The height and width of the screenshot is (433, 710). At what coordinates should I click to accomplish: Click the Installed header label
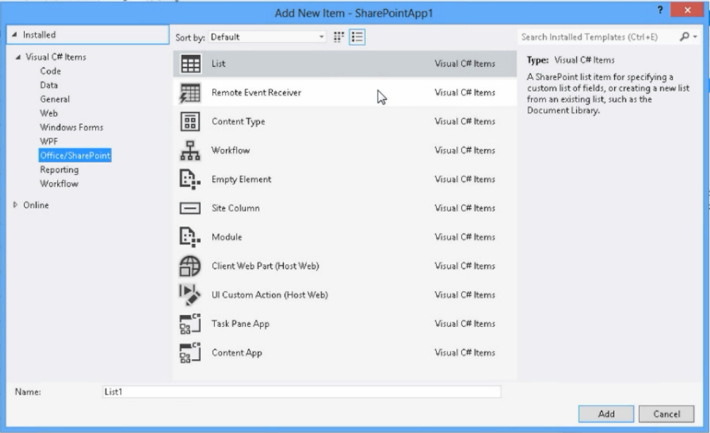click(x=39, y=35)
